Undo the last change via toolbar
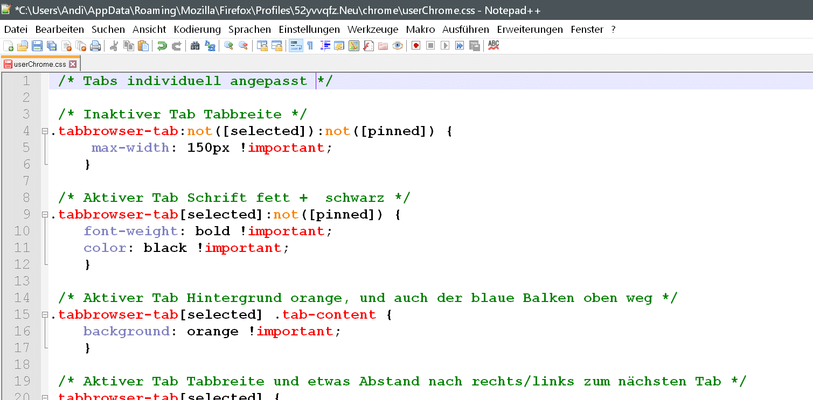Image resolution: width=813 pixels, height=400 pixels. [162, 46]
